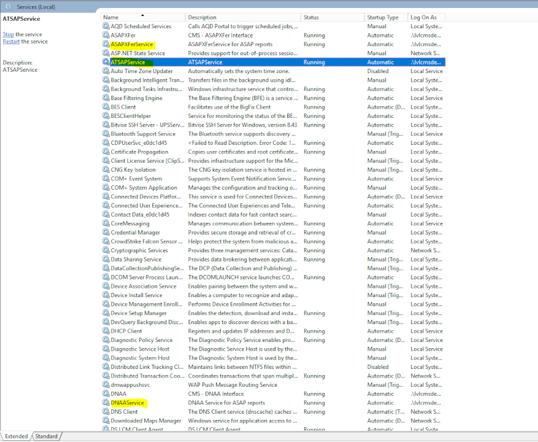Screen dimensions: 538x442
Task: Select DevQuery Background Discovery row
Action: click(x=273, y=322)
